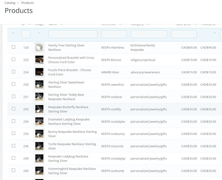Open Puzzle Piece Bracelet product name
Screen dimensions: 222x180
point(70,72)
